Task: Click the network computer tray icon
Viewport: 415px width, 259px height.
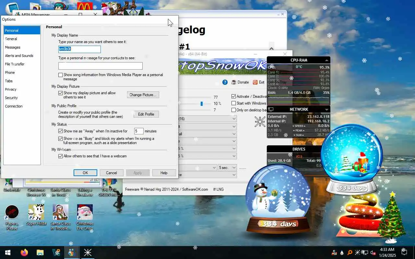Action: pos(365,253)
